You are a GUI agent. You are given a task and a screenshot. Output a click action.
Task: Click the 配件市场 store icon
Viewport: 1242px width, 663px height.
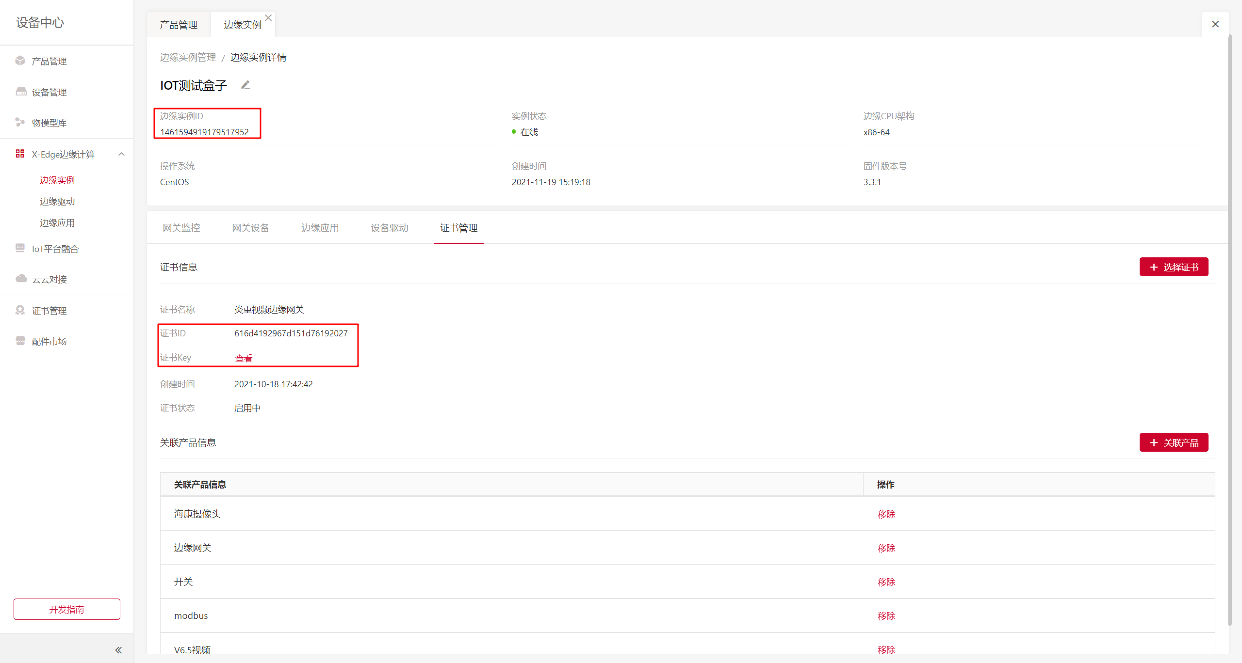point(20,341)
